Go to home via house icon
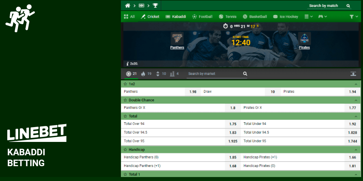The image size is (363, 181). pos(127,5)
